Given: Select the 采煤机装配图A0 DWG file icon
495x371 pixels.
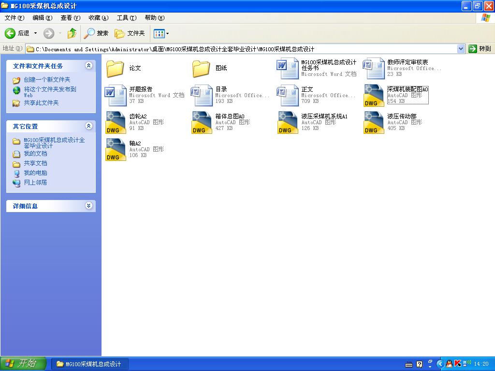Looking at the screenshot, I should pyautogui.click(x=374, y=95).
